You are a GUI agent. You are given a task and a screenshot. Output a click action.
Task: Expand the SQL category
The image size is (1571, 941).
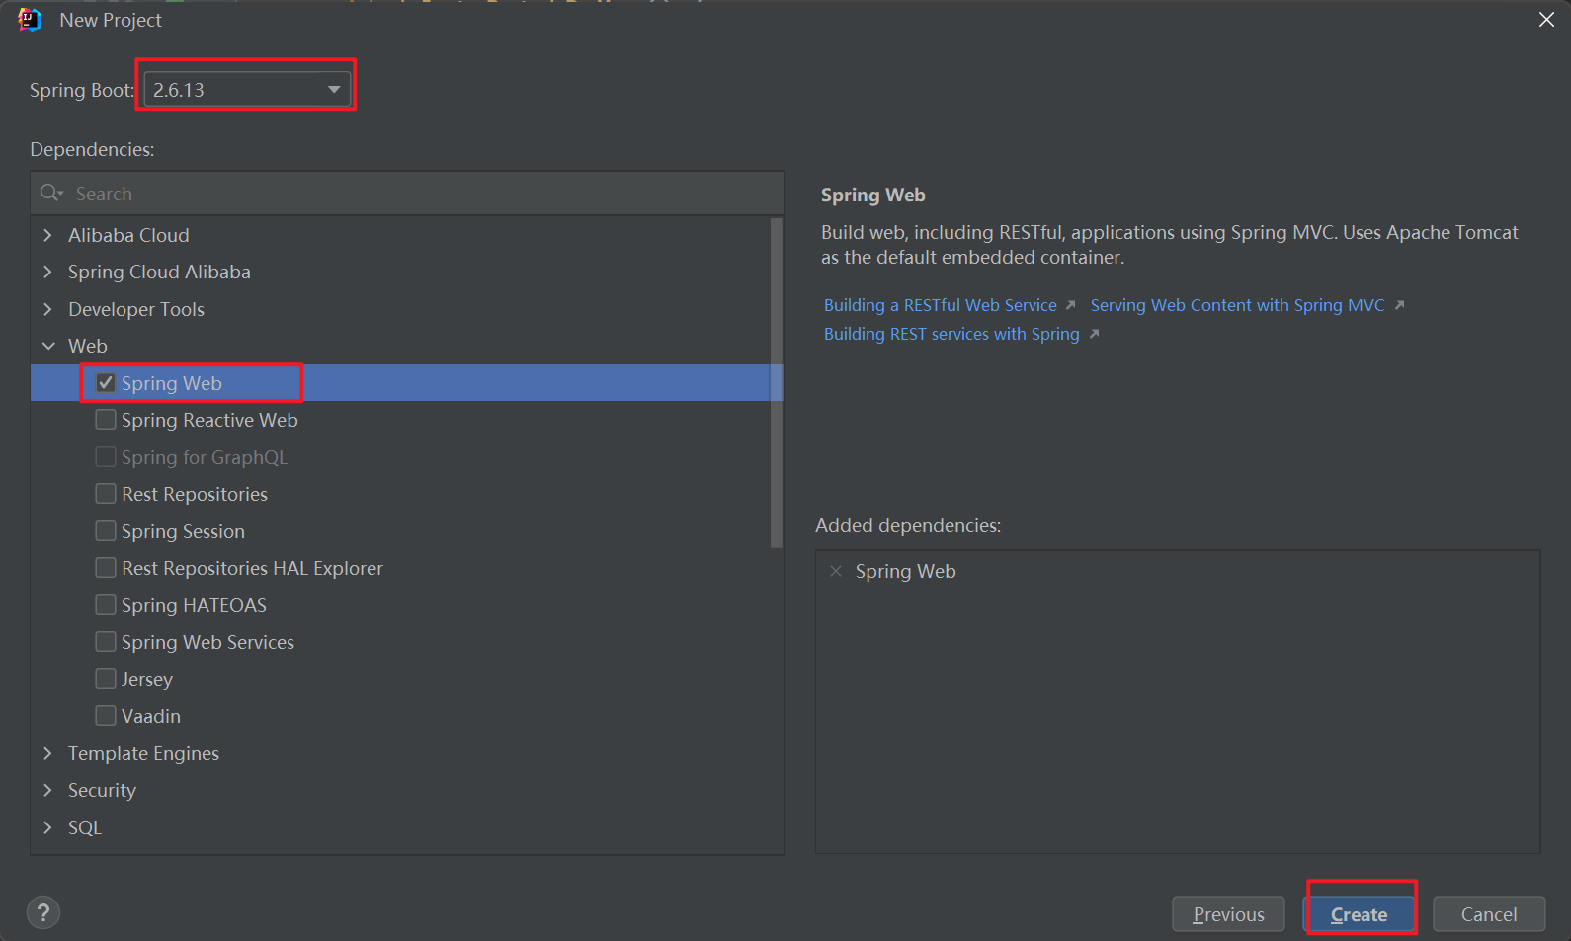click(x=47, y=827)
